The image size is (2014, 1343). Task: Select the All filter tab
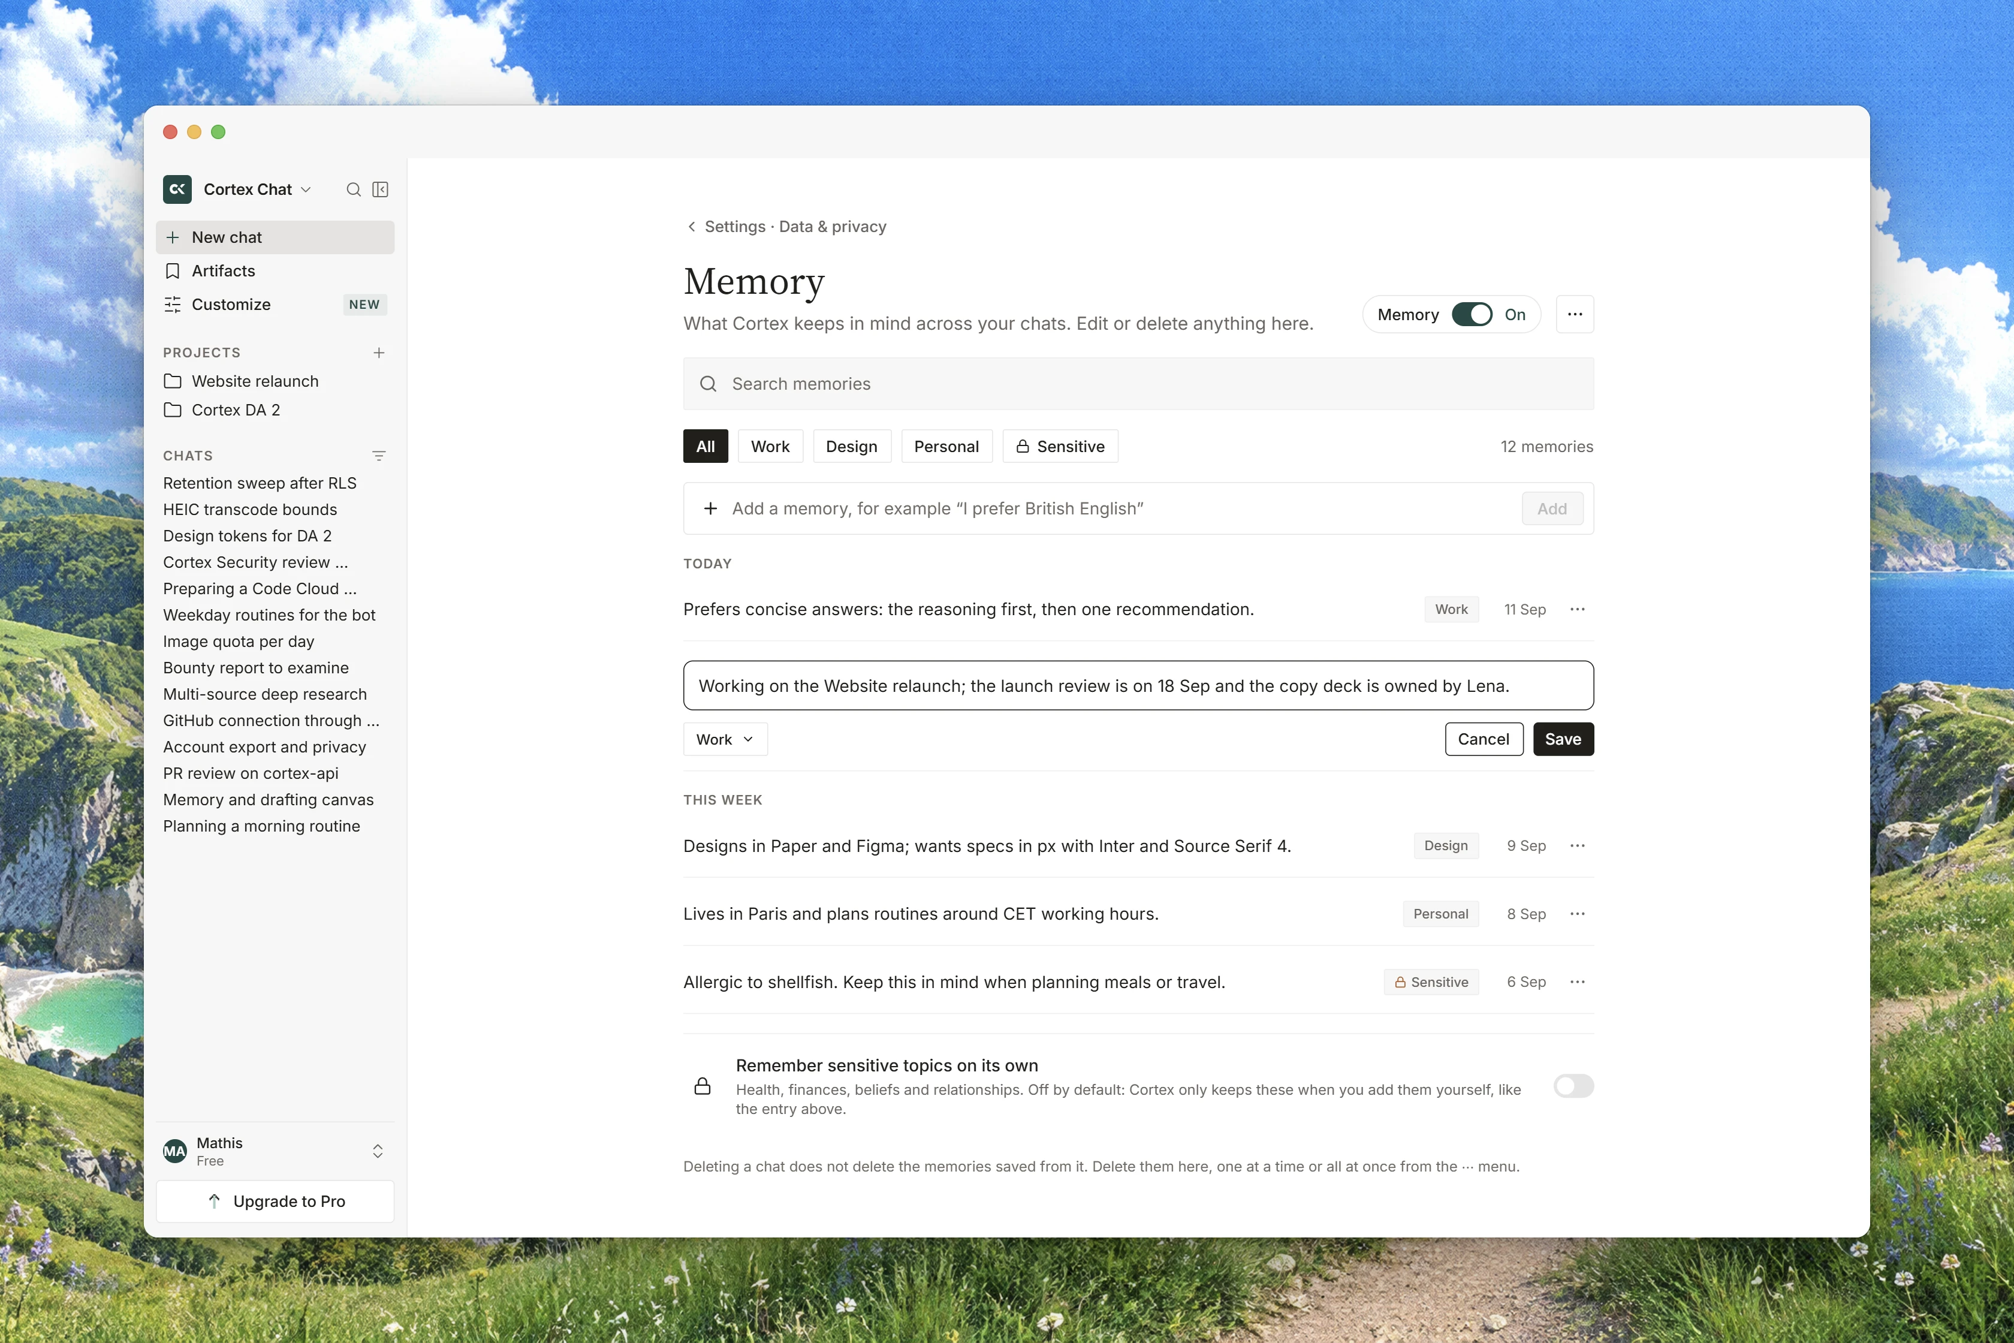point(705,446)
